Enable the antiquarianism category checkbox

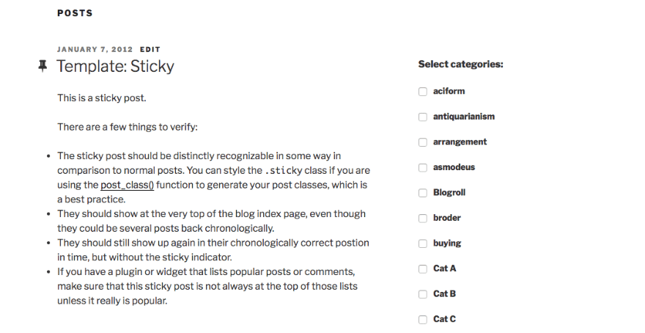[422, 117]
